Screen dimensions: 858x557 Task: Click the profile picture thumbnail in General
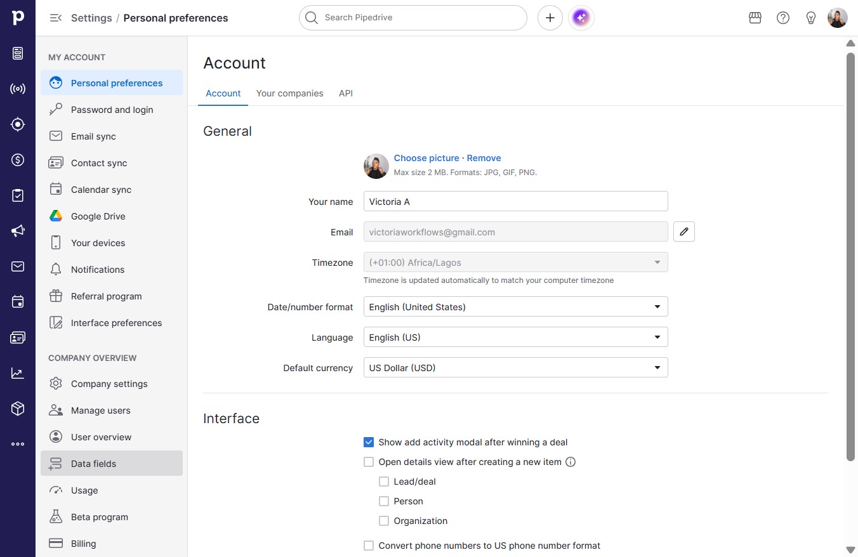[376, 166]
